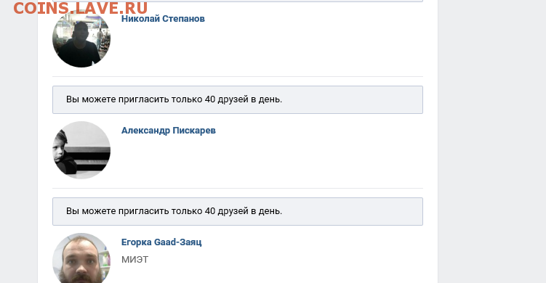Image resolution: width=546 pixels, height=283 pixels.
Task: Click the surname "Пискарев" in the friend list
Action: coord(194,131)
